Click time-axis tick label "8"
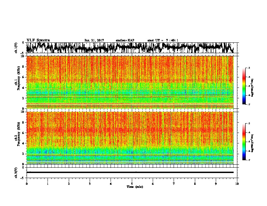 (195, 184)
